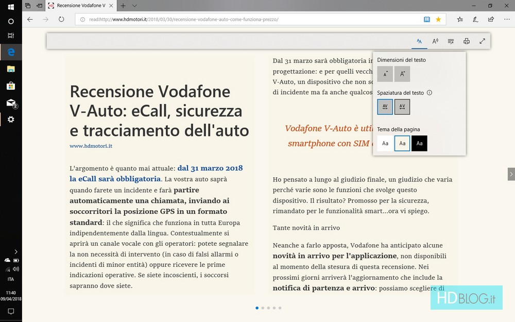Choose white page theme swatch
Screen dimensions: 515x322
pyautogui.click(x=385, y=143)
